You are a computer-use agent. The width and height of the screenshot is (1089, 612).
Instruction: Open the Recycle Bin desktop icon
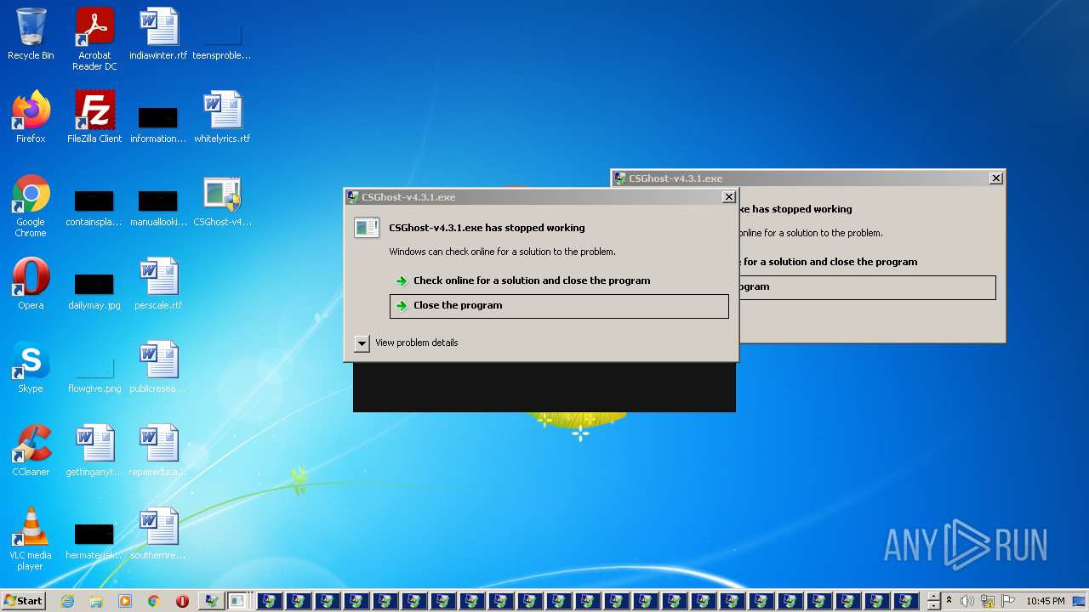31,34
